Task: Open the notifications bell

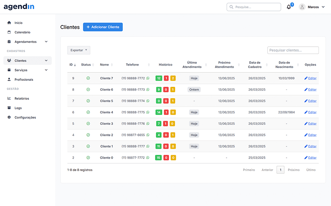Action: [289, 7]
